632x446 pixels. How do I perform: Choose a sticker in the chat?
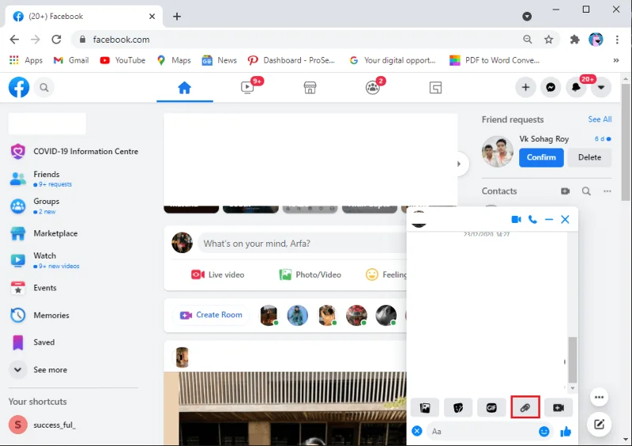coord(458,408)
